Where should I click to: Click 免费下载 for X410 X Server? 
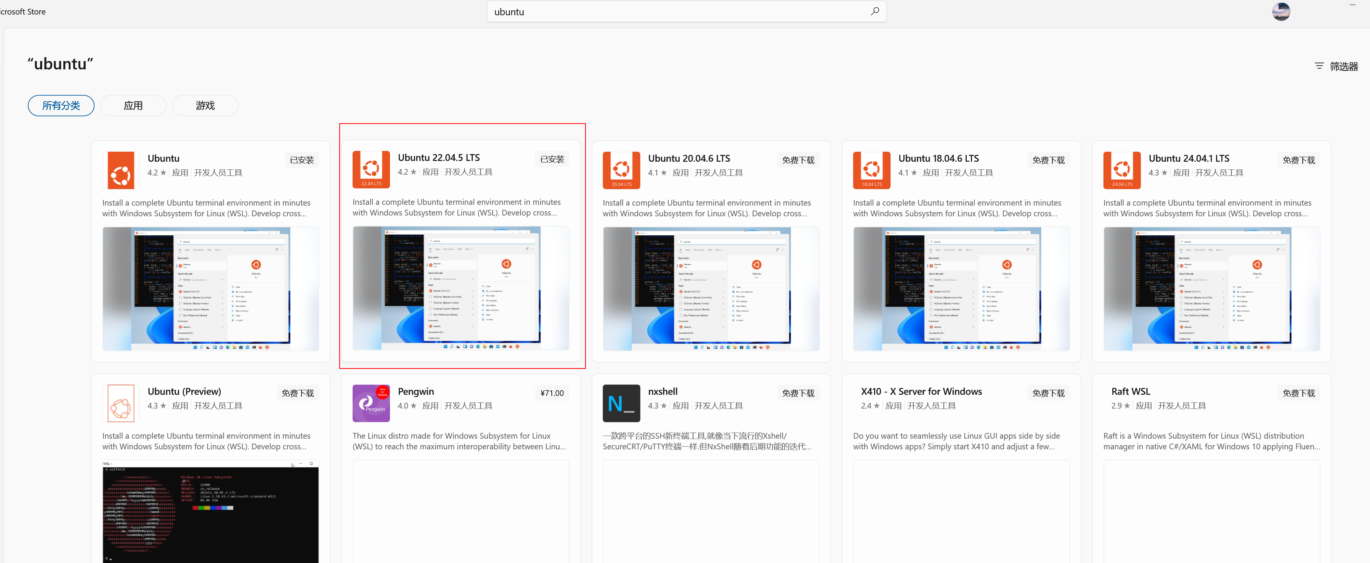point(1048,393)
